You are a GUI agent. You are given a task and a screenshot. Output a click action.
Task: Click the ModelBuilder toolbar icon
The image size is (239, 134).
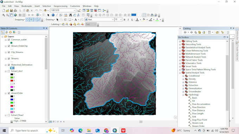point(104,11)
